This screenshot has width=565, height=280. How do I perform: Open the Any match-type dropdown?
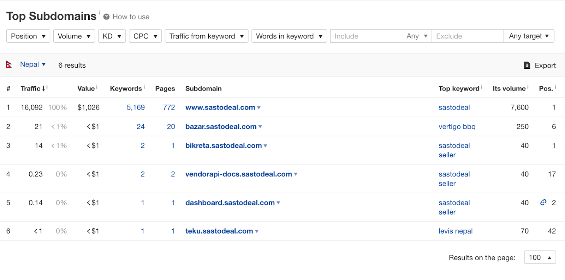click(x=417, y=36)
